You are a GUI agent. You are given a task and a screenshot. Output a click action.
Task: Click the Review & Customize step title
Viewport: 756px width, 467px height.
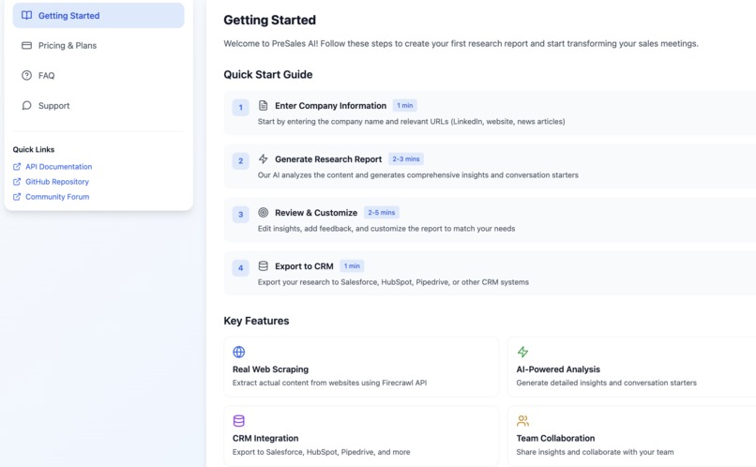(316, 213)
